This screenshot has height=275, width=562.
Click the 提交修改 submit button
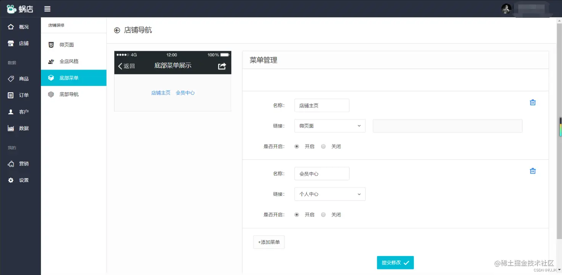[x=395, y=262]
